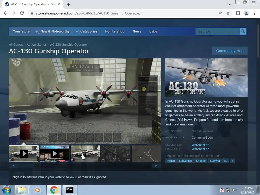Viewport: 260px width, 195px height.
Task: Follow the All Games breadcrumb link
Action: point(16,45)
